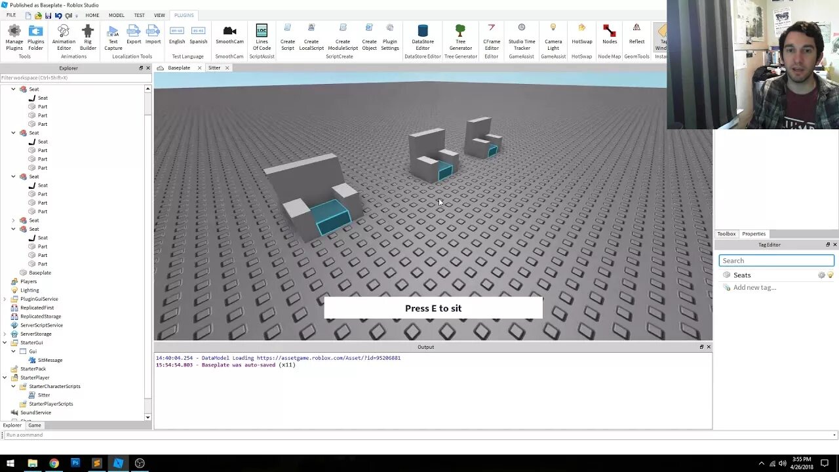Click the localization Export icon
The image size is (839, 472).
coord(134,35)
